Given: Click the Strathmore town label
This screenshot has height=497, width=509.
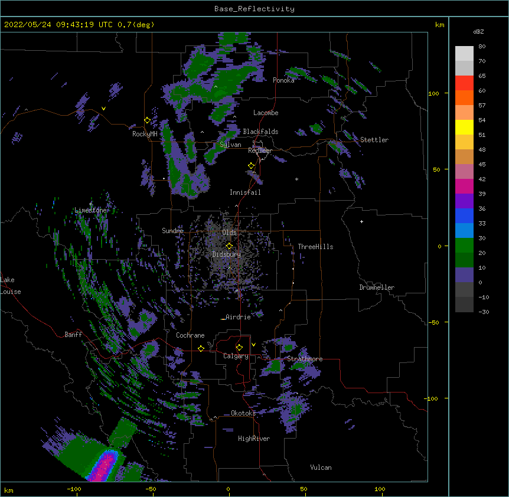Looking at the screenshot, I should 305,359.
